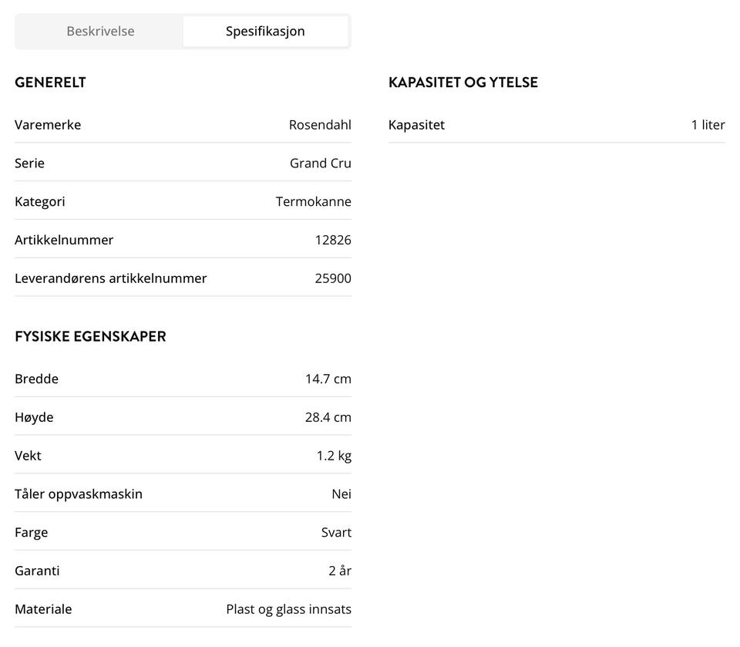Click the KAPASITET OG YTELSE heading
740x647 pixels.
462,83
